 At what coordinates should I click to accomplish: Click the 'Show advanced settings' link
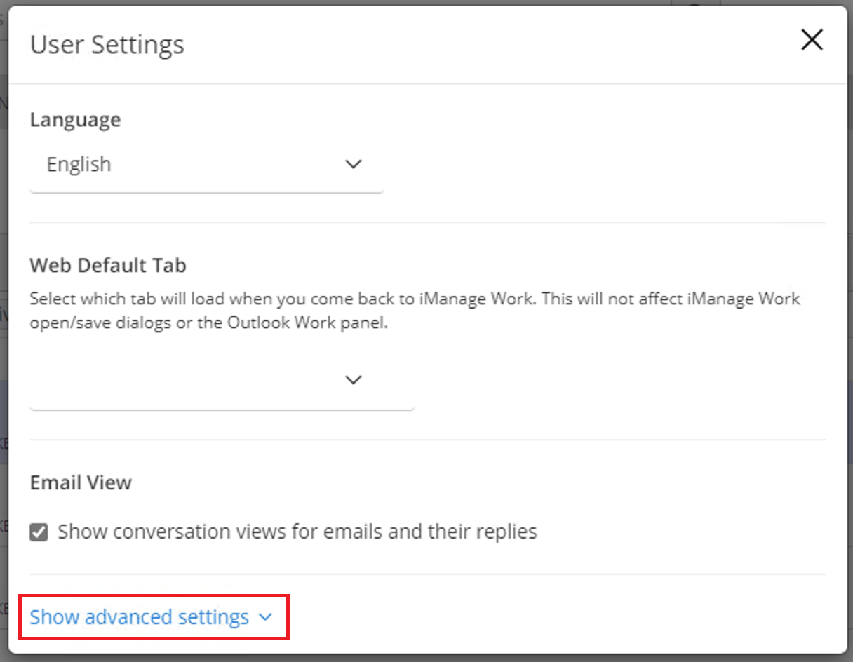(139, 617)
